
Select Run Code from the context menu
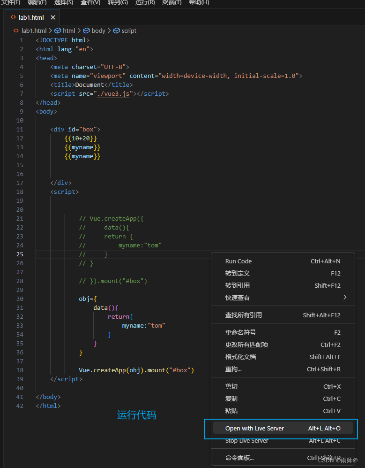238,261
